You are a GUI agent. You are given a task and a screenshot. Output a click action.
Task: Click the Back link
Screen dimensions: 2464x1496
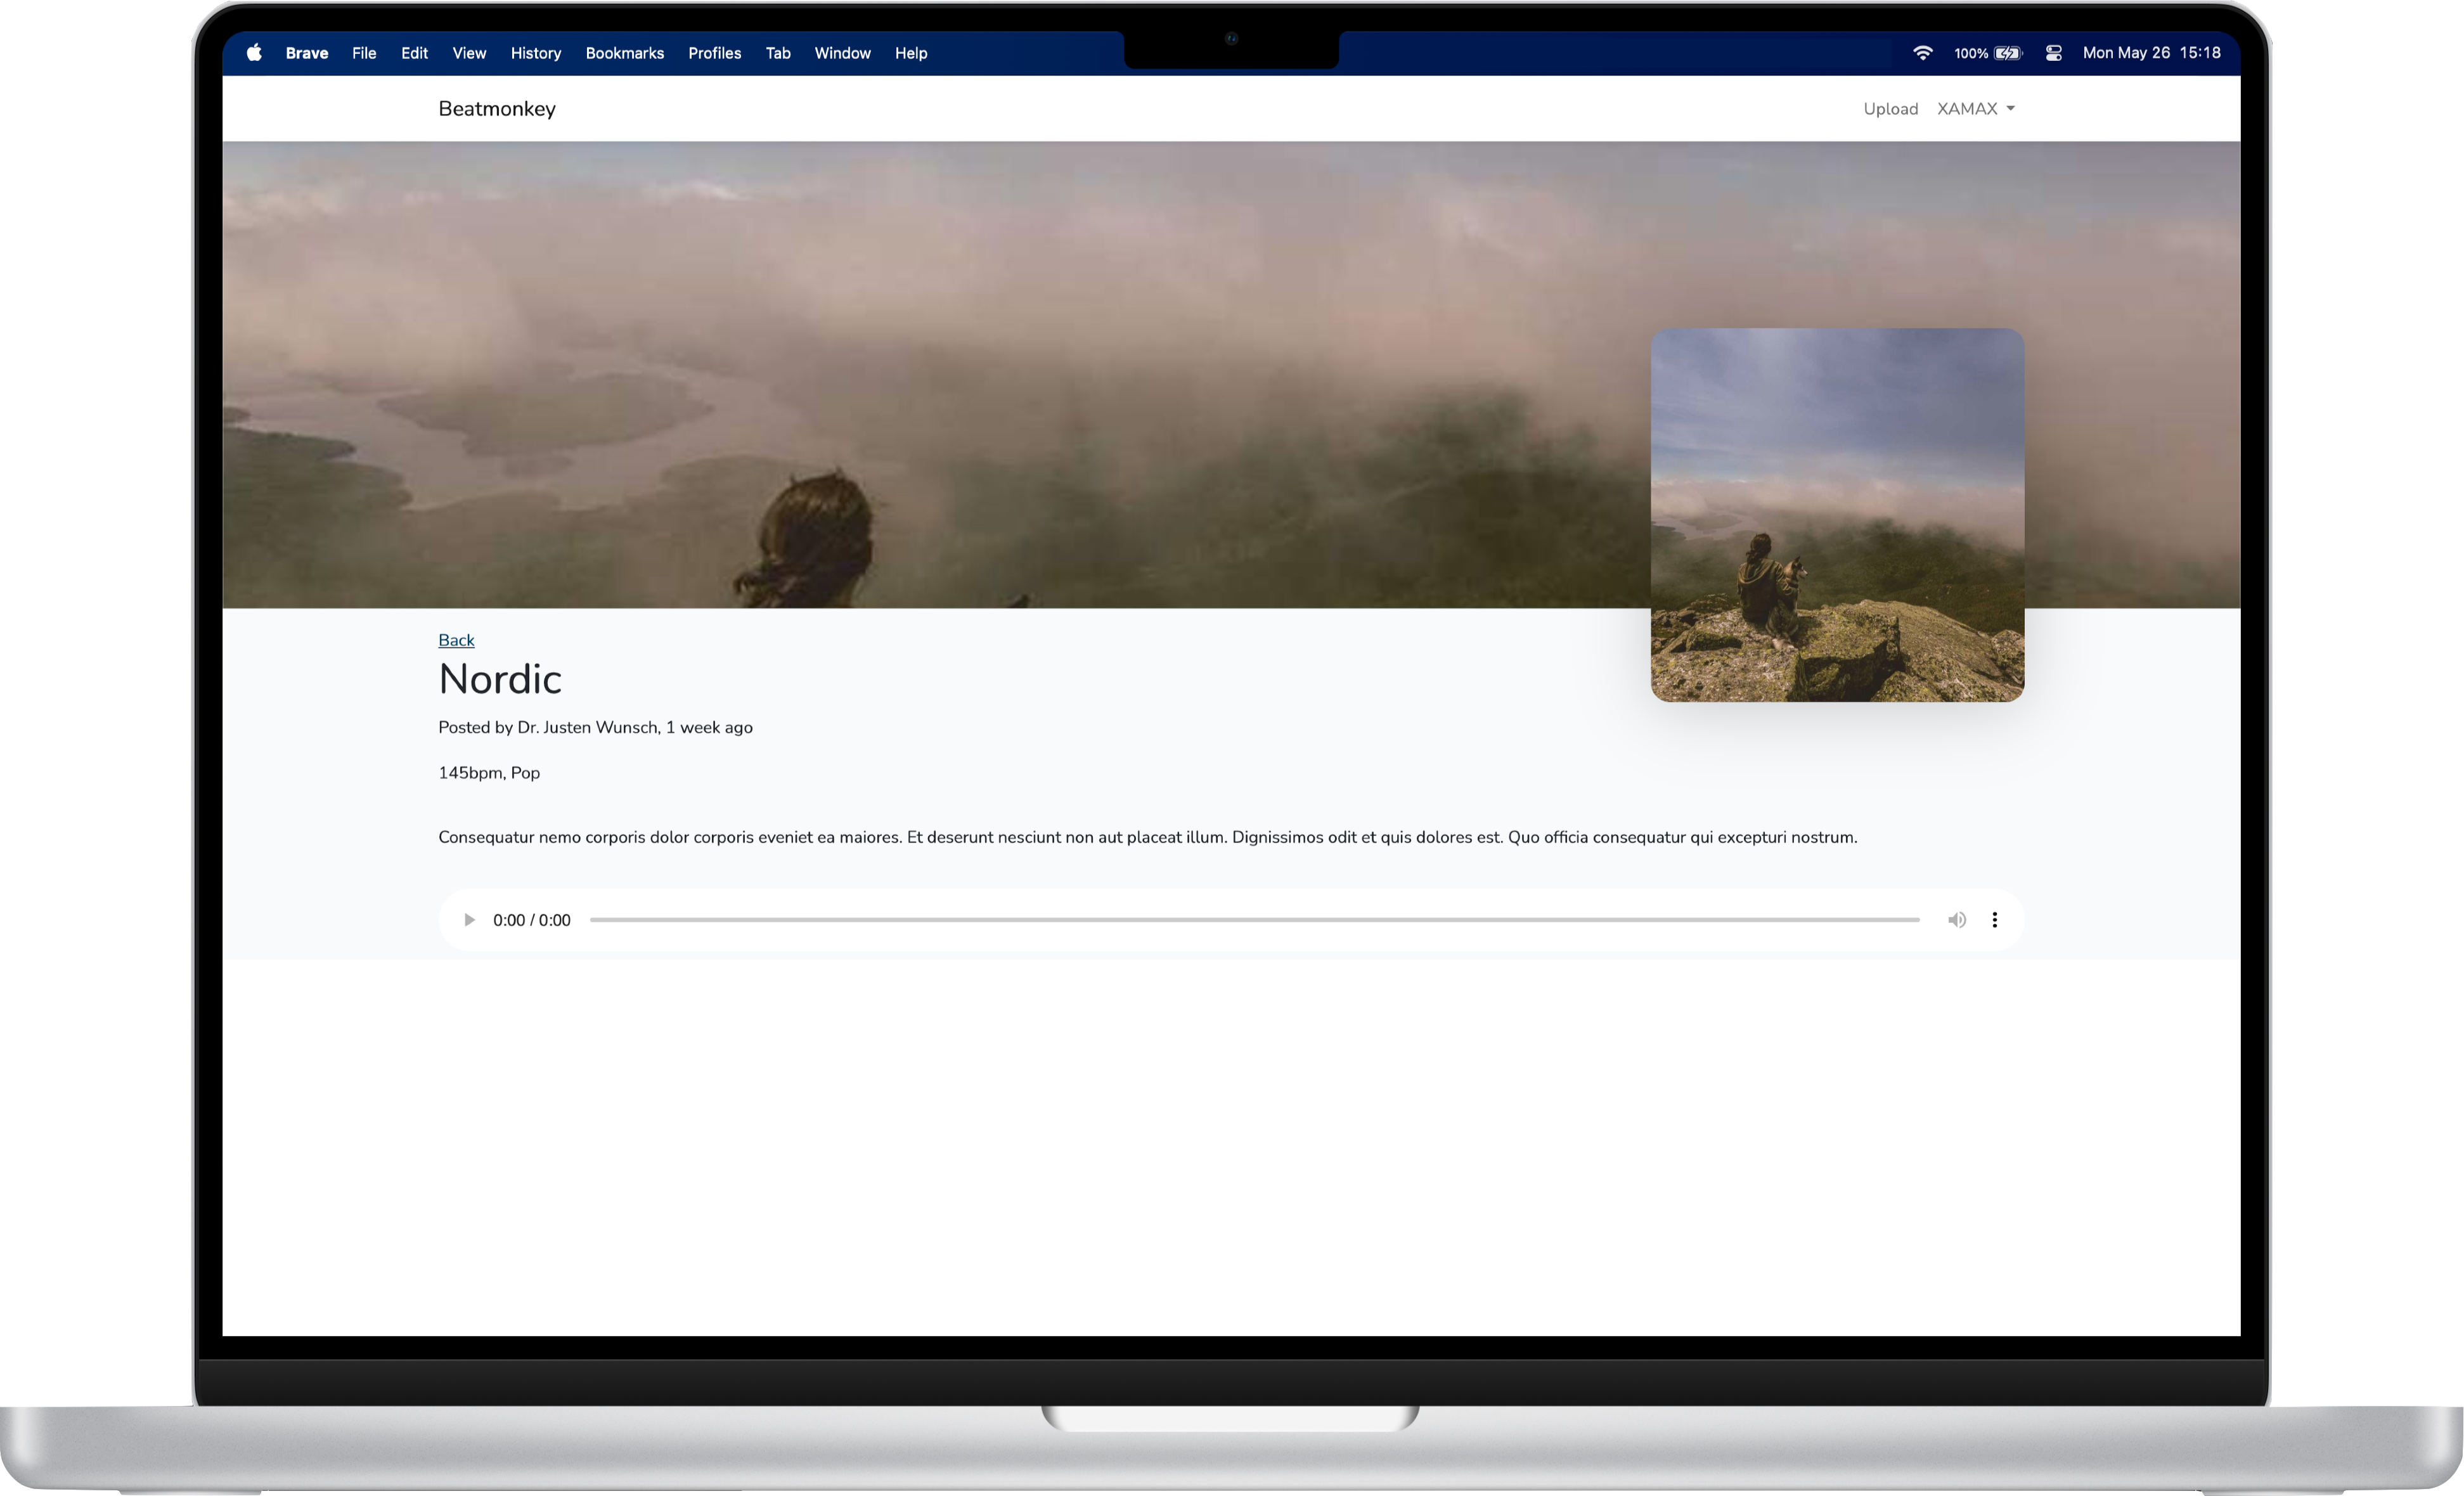coord(456,640)
